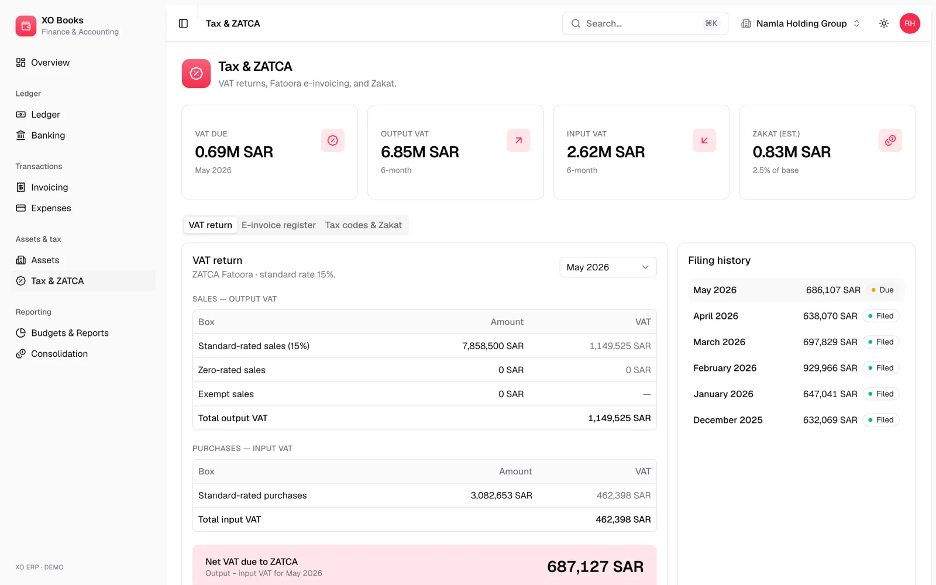The height and width of the screenshot is (585, 936).
Task: Click the VAT Due card icon
Action: [333, 140]
